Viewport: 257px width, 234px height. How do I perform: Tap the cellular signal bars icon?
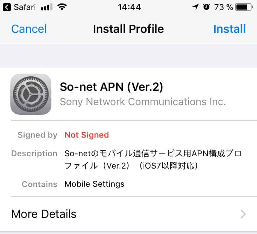[x=47, y=7]
